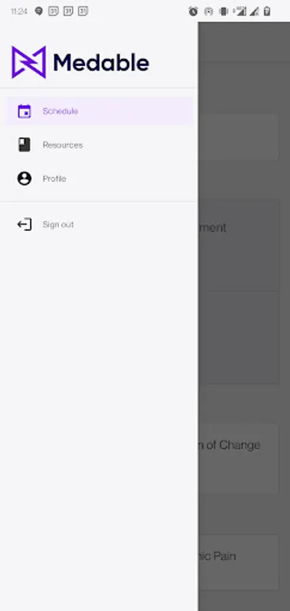The height and width of the screenshot is (611, 290).
Task: Click the Schedule calendar icon
Action: pyautogui.click(x=24, y=111)
